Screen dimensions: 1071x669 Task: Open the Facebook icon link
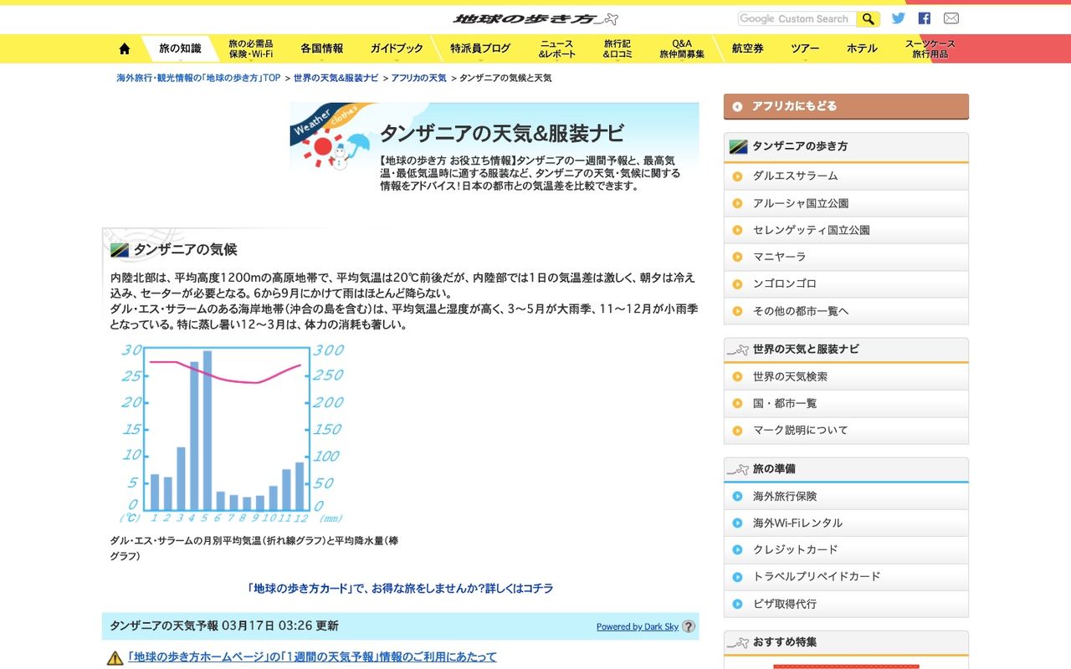pyautogui.click(x=925, y=18)
